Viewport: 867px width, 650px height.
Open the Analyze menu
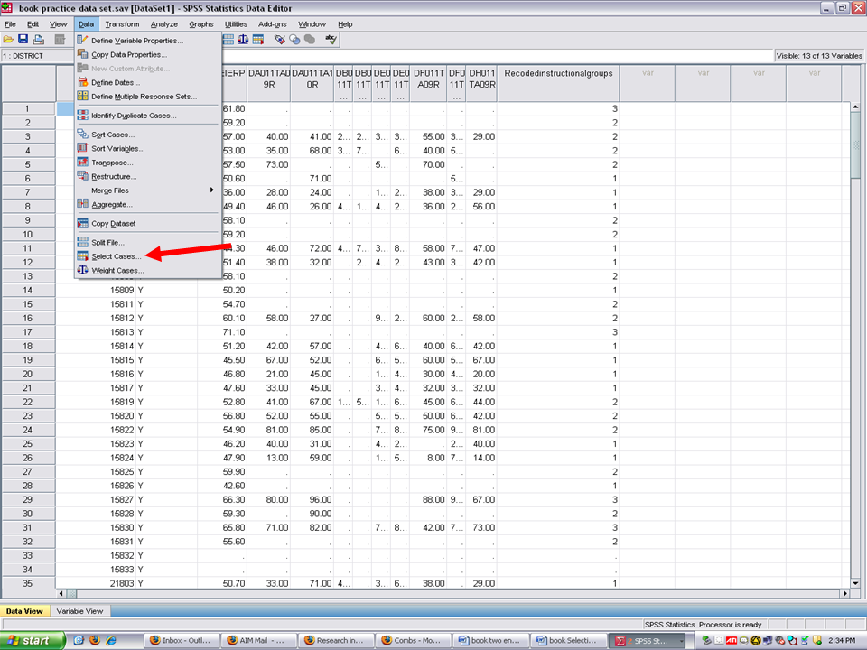coord(164,24)
